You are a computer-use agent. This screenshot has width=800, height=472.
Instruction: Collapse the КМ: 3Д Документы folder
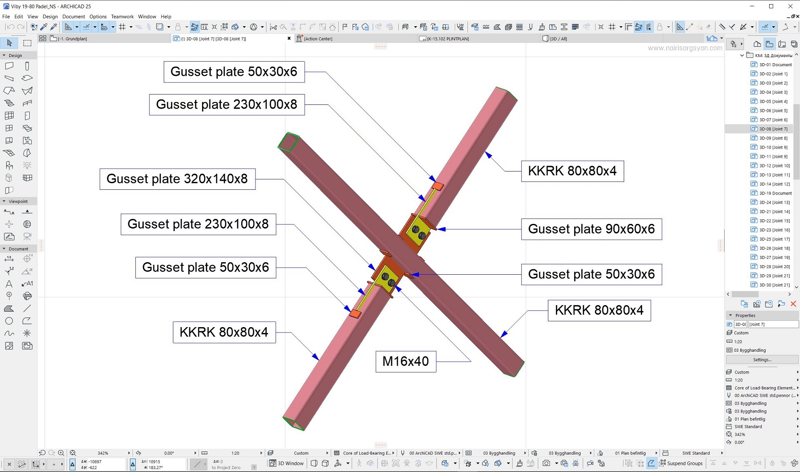[x=742, y=55]
